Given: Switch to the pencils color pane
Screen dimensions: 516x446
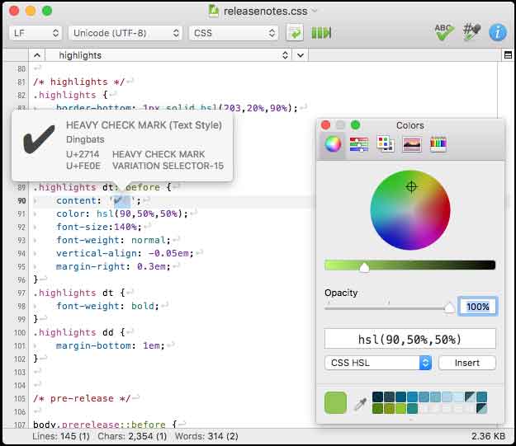Looking at the screenshot, I should (438, 144).
